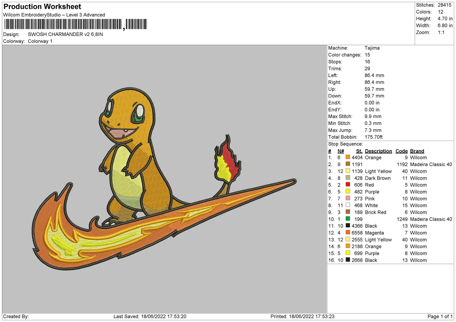Screen dimensions: 456x322
Task: Click the Production Worksheet title
Action: click(x=42, y=7)
